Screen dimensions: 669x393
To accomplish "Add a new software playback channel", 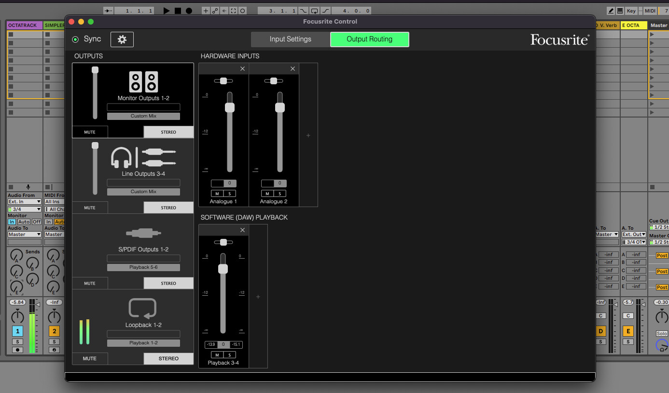I will point(258,297).
